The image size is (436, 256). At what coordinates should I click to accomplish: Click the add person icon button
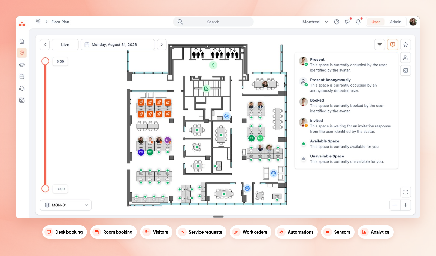point(405,58)
